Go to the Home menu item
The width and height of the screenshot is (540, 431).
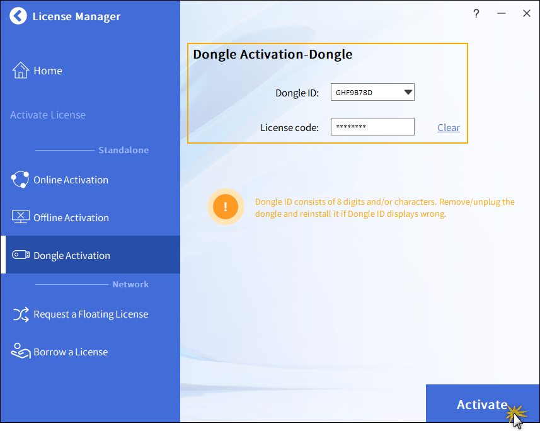point(48,71)
